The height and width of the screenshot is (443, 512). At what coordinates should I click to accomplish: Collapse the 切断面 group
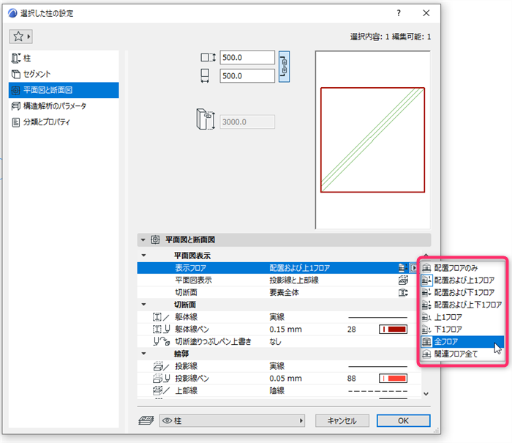coord(143,305)
